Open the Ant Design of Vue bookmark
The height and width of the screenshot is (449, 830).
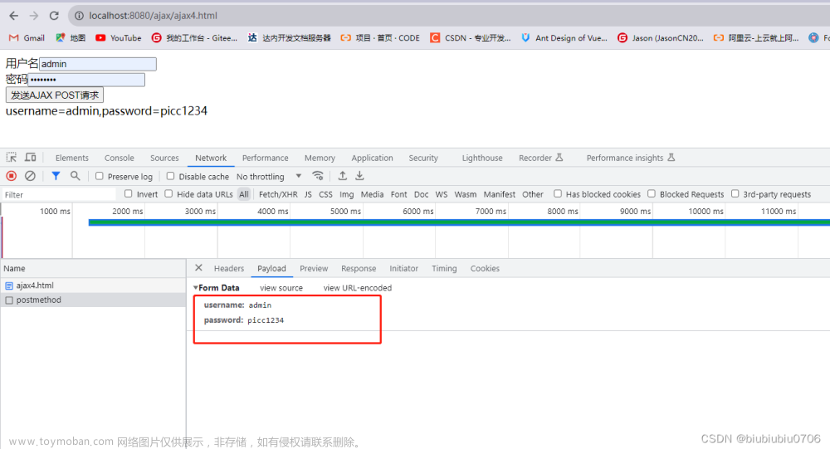tap(564, 38)
